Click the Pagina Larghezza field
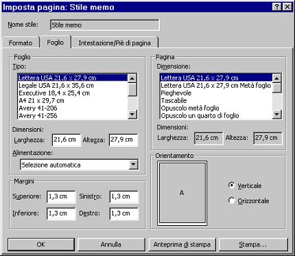 pyautogui.click(x=209, y=138)
